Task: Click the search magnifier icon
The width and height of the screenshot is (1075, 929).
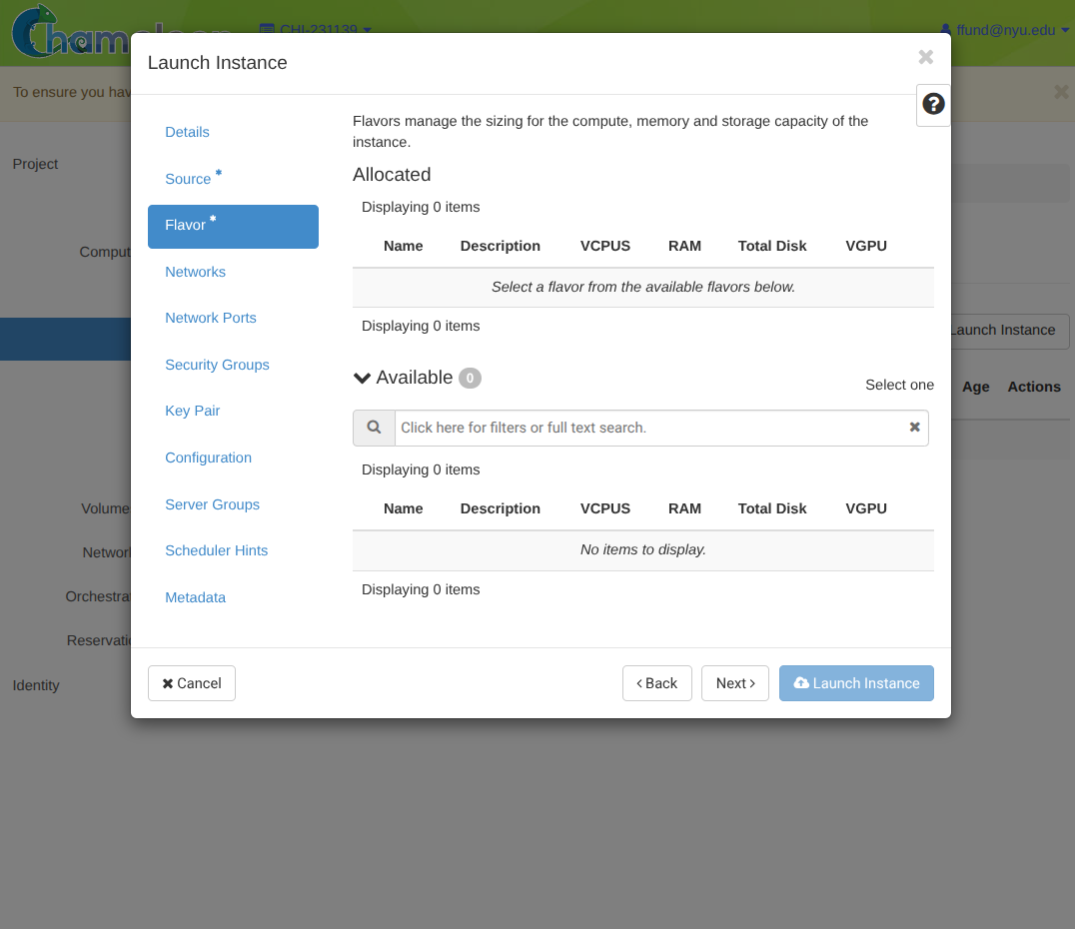Action: click(x=374, y=428)
